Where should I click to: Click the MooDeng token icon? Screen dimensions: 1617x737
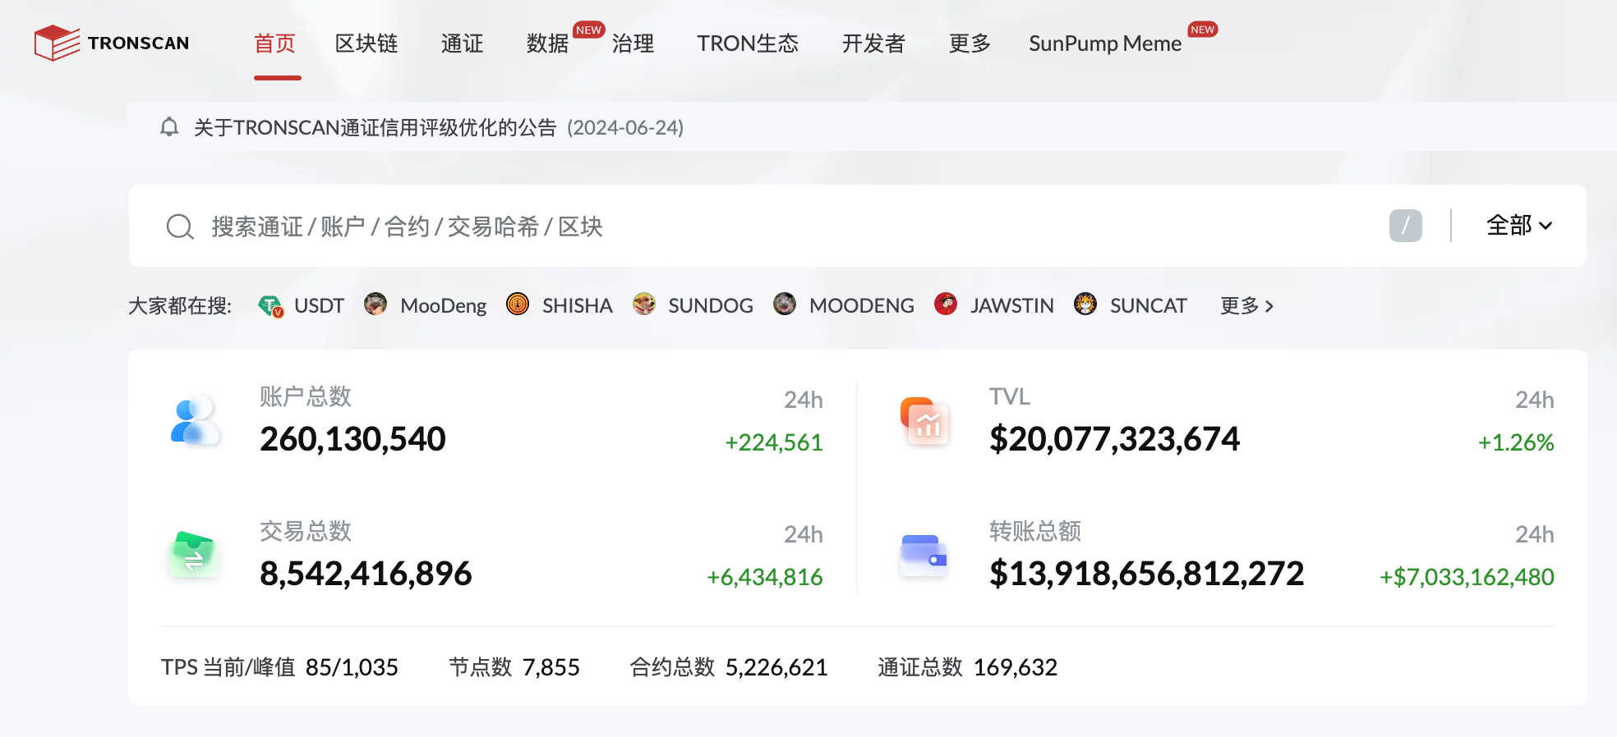click(375, 304)
